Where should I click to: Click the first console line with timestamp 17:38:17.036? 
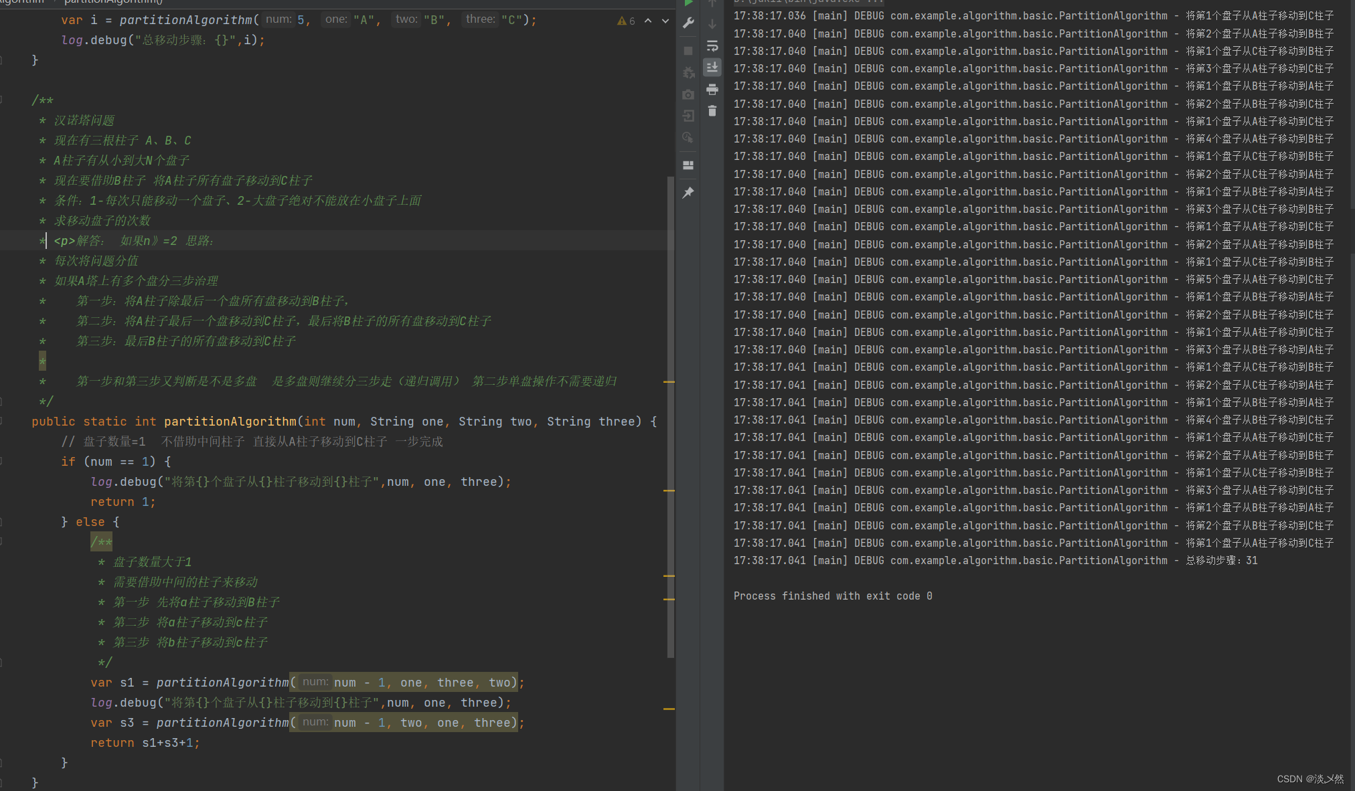tap(1034, 15)
